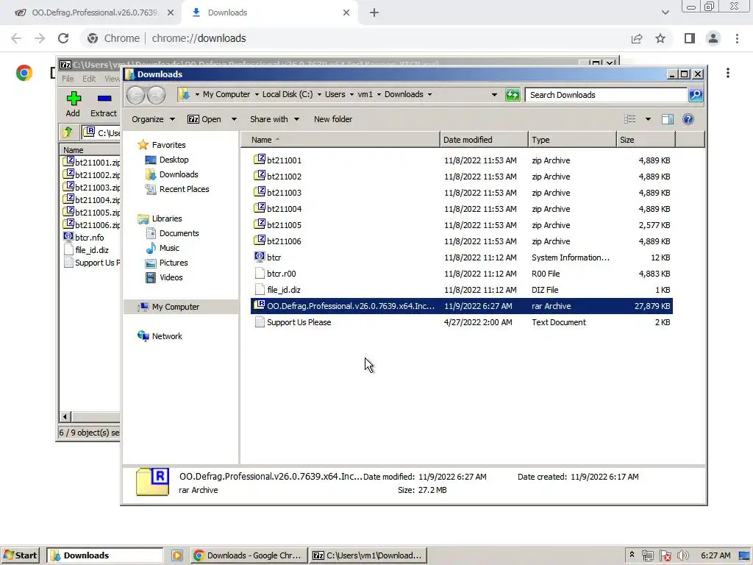Screen dimensions: 753x565
Task: Open the Chrome three-dot menu
Action: pyautogui.click(x=737, y=38)
